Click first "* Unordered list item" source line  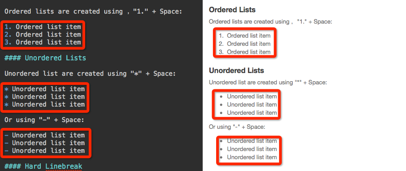(44, 89)
